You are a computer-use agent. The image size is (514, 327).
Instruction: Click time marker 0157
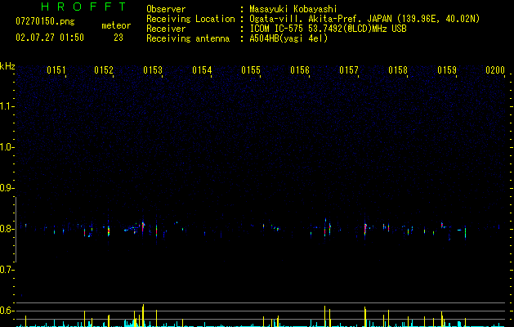[x=349, y=69]
